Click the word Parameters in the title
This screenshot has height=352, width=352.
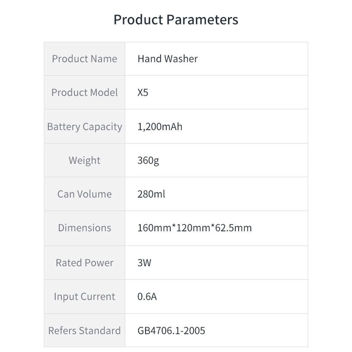coord(202,20)
